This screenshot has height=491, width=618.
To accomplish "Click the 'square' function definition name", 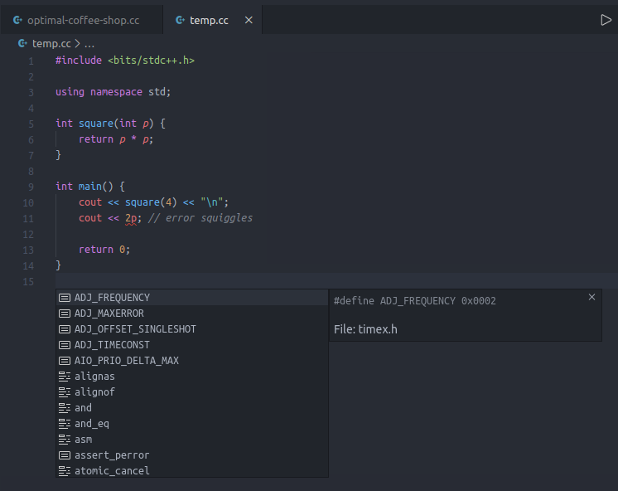I will coord(96,124).
